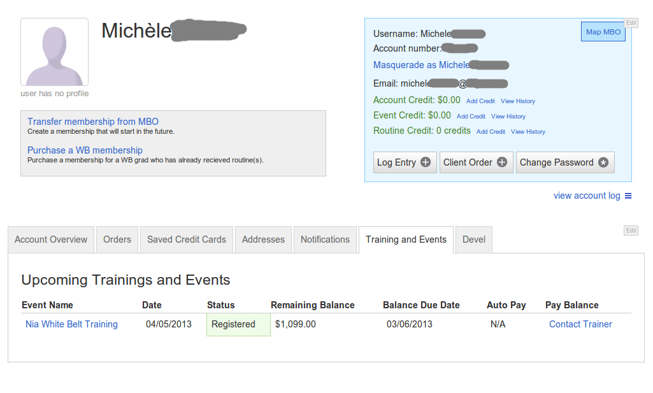This screenshot has height=393, width=653.
Task: Click the plus icon on Log Entry
Action: point(425,162)
